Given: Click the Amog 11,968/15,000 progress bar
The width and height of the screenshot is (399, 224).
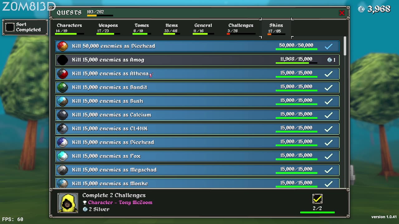Looking at the screenshot, I should click(296, 63).
